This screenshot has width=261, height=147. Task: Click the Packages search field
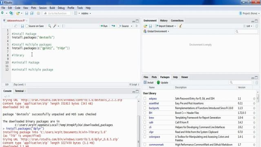click(241, 82)
